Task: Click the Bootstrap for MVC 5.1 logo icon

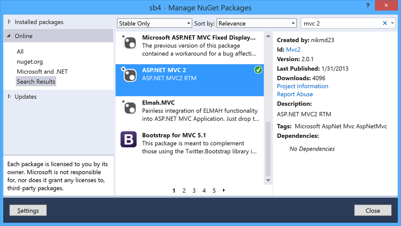Action: pos(128,139)
